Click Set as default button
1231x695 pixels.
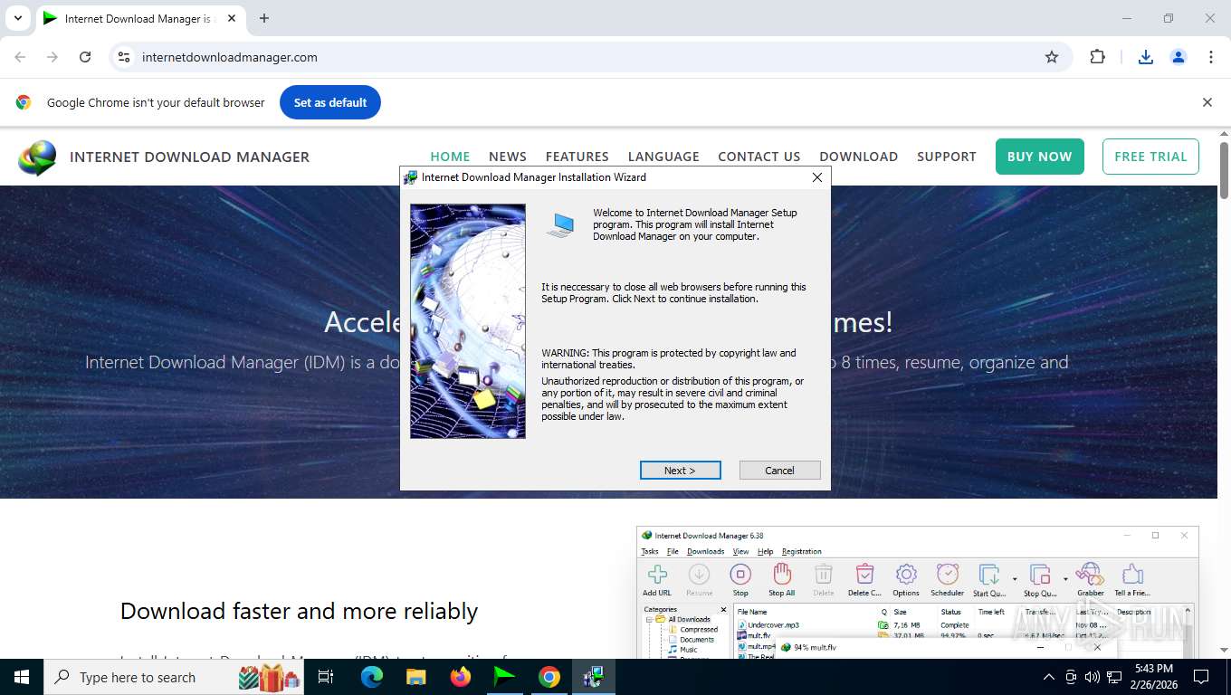coord(330,102)
